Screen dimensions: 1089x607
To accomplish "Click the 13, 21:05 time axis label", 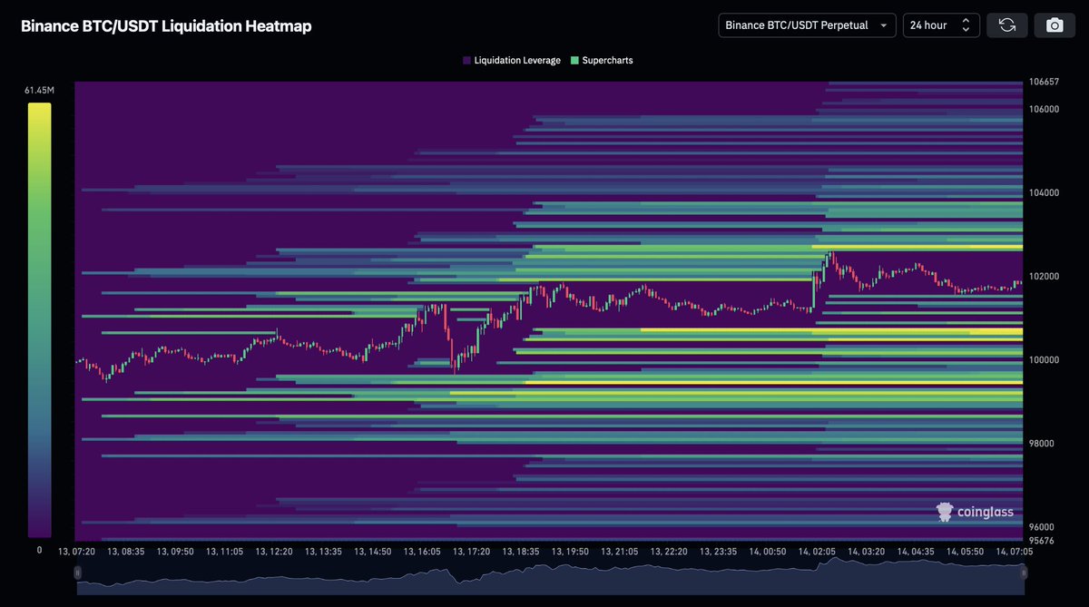I will [x=620, y=551].
